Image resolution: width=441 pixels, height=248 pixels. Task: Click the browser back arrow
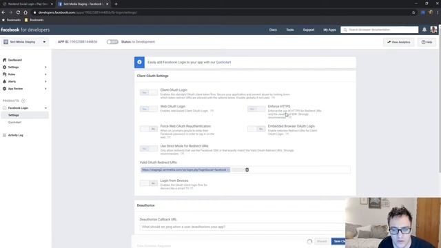point(3,12)
